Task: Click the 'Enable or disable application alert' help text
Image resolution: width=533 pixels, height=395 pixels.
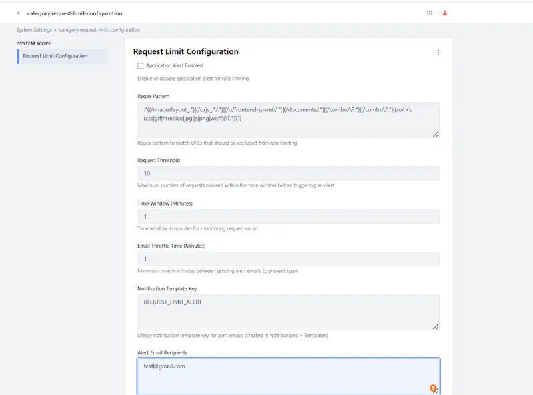Action: 193,78
